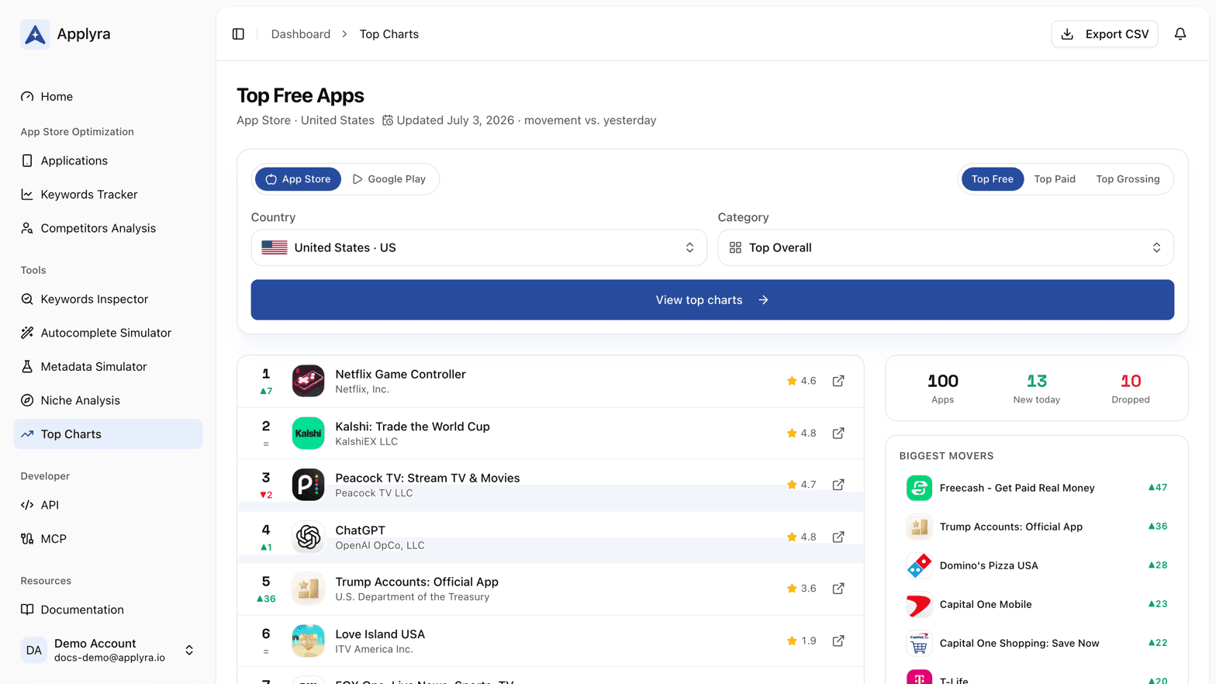
Task: Click the Love Island USA app icon
Action: click(x=308, y=641)
